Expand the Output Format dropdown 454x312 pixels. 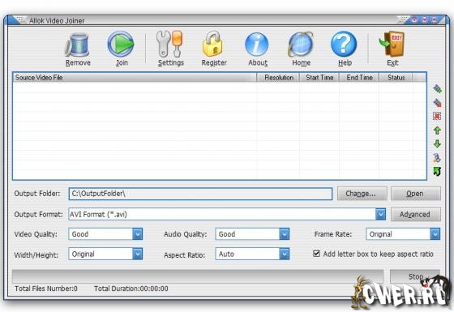click(x=380, y=215)
